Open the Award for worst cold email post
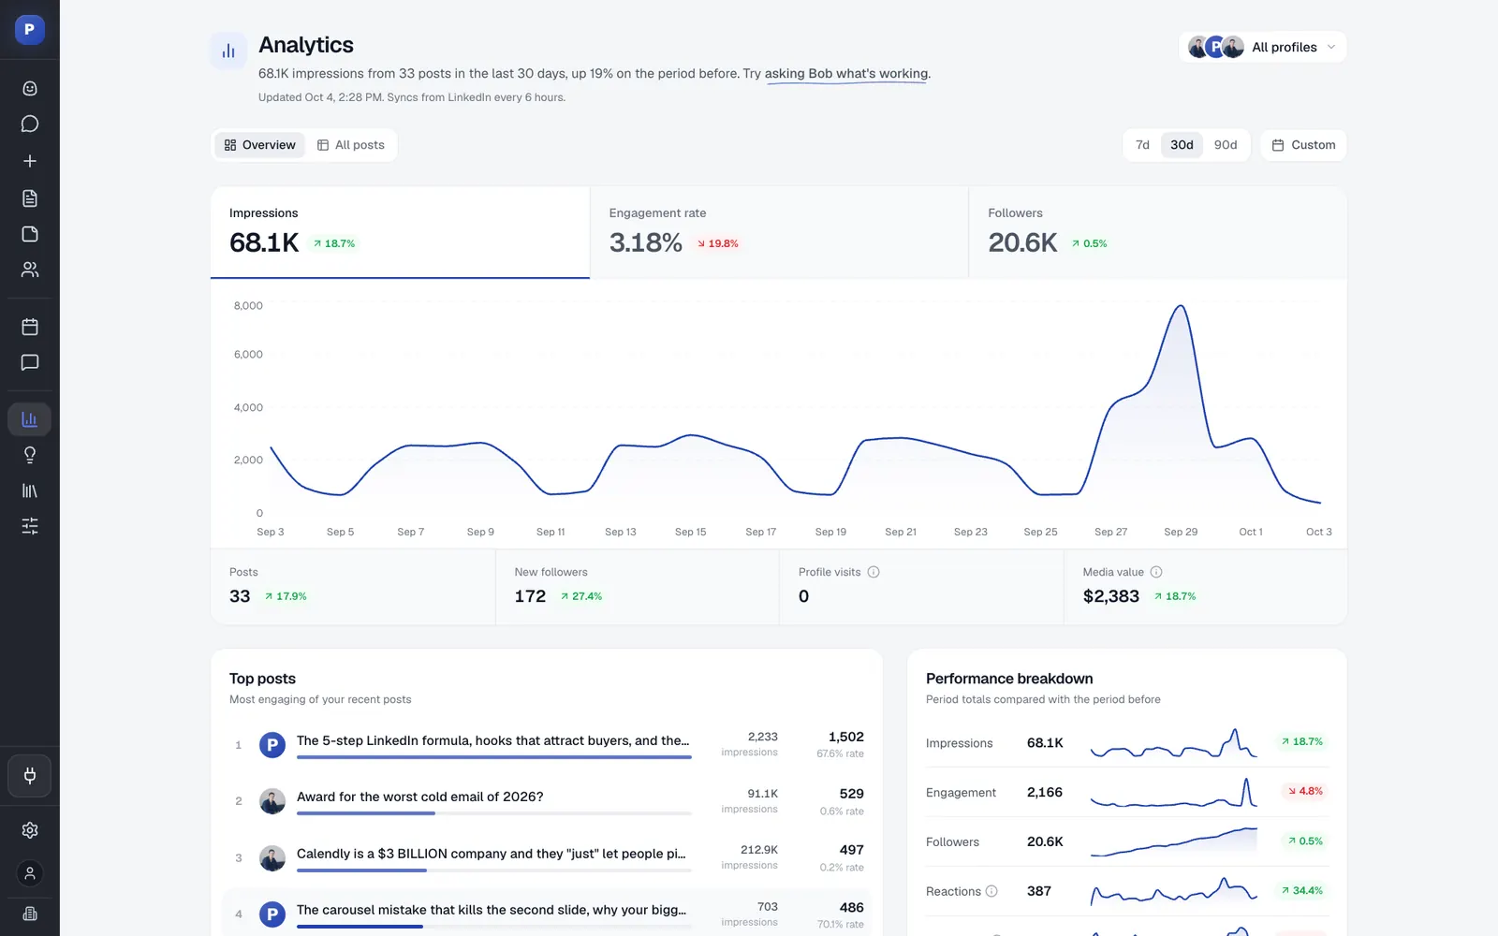 coord(547,801)
